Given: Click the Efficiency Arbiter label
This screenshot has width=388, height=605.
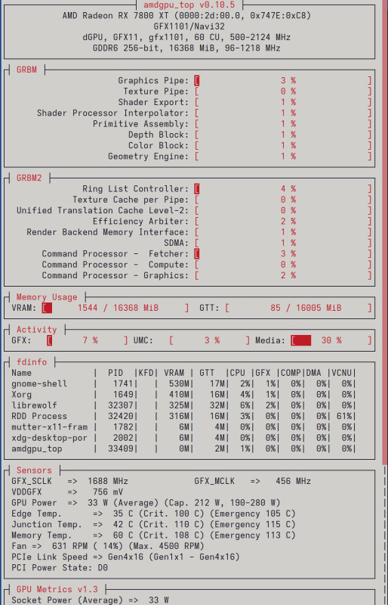Looking at the screenshot, I should coord(141,221).
